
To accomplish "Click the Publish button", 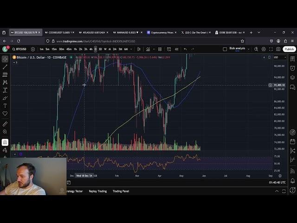I will (290, 49).
